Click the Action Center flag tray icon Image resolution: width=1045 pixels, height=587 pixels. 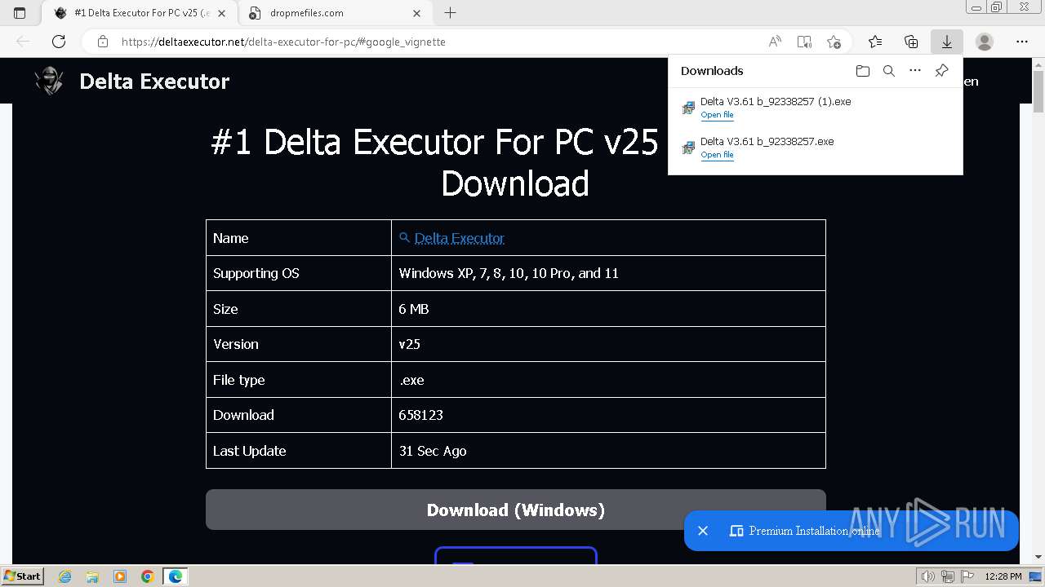point(967,576)
